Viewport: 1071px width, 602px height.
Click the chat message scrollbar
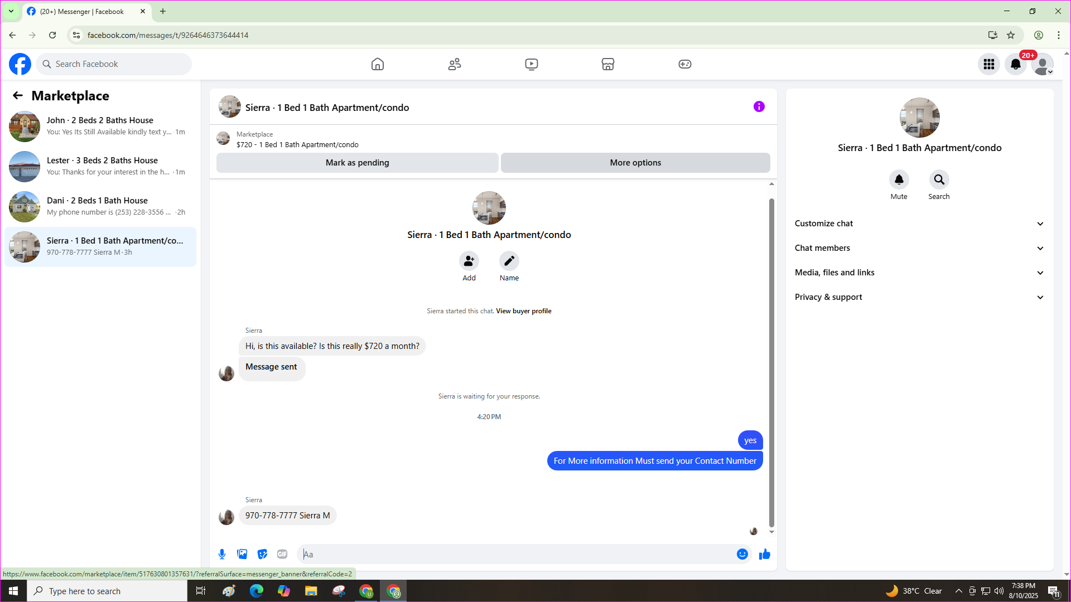click(x=771, y=362)
